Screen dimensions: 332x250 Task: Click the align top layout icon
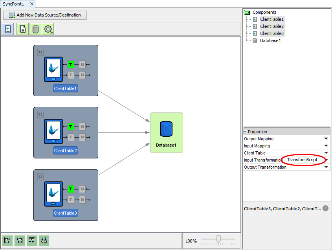click(x=32, y=241)
